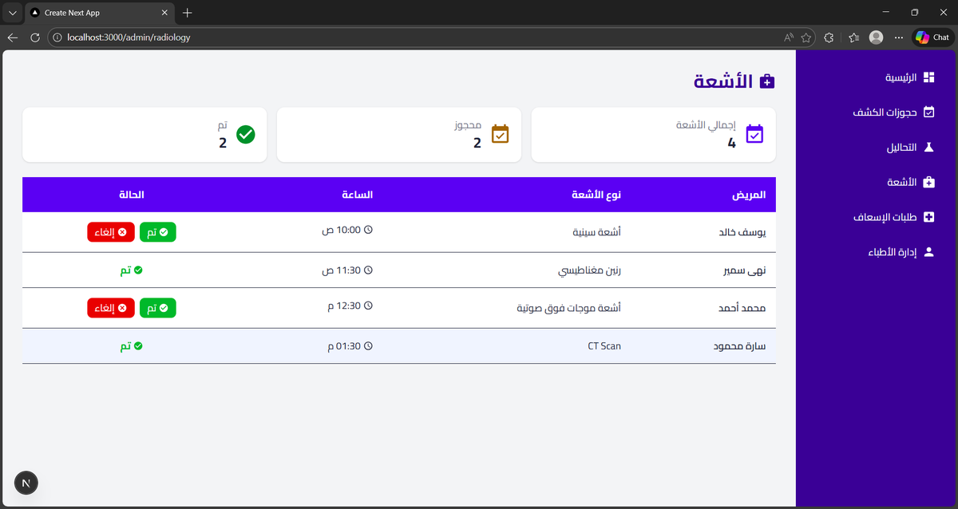Click the Copilot Chat icon in the browser
The width and height of the screenshot is (958, 509).
tap(922, 37)
